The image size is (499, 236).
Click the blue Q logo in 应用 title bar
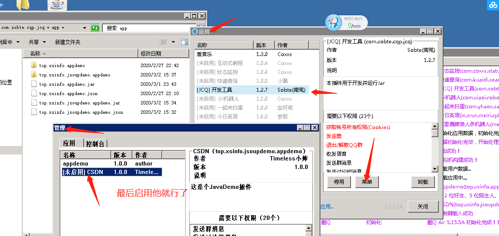[x=195, y=31]
